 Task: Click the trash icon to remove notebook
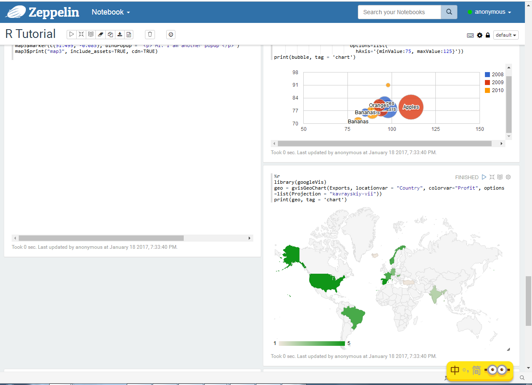click(150, 35)
